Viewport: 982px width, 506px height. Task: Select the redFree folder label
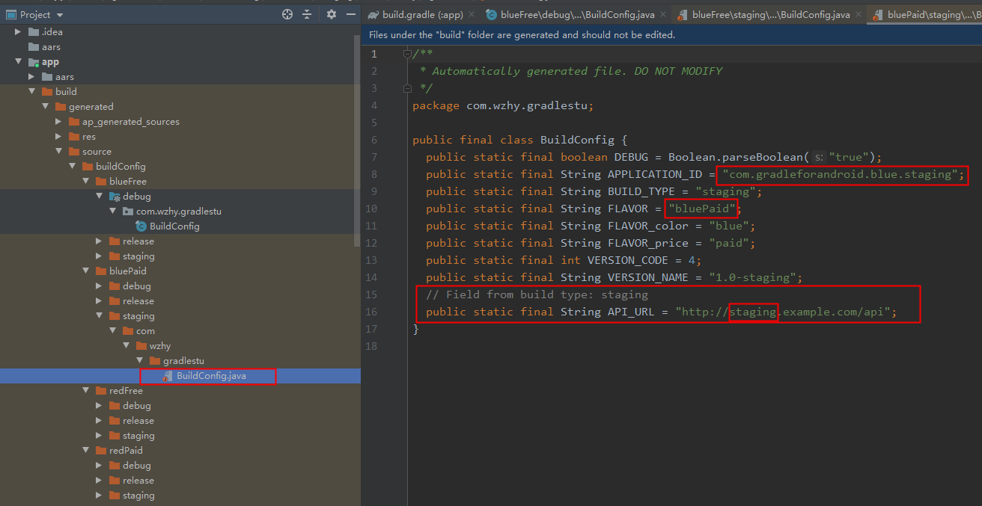point(126,390)
